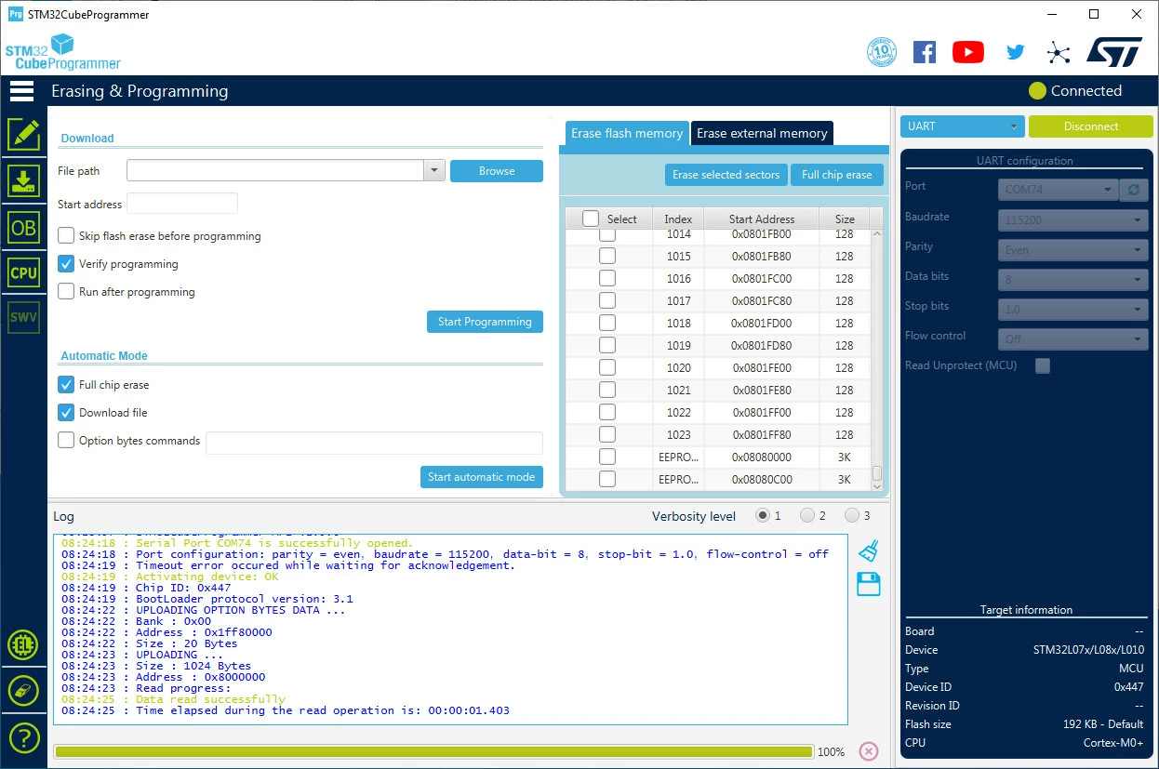1159x769 pixels.
Task: Click the Start Programming button
Action: coord(485,322)
